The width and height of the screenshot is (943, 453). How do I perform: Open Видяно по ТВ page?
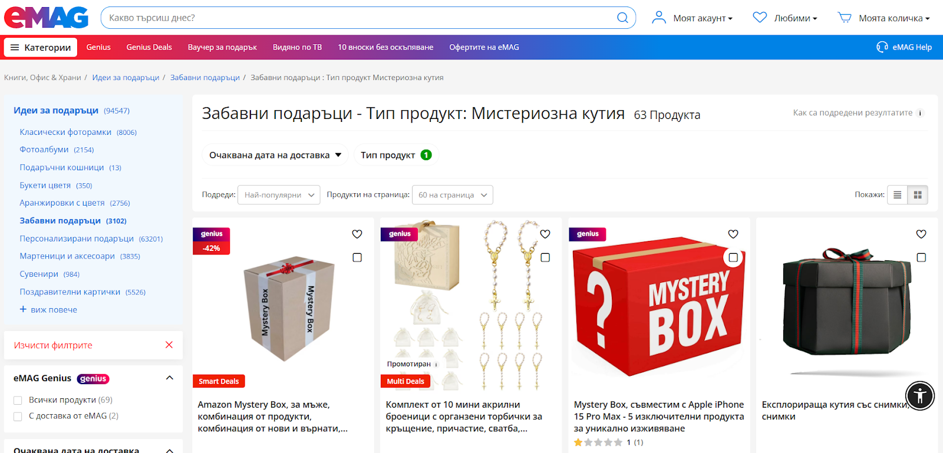coord(297,47)
